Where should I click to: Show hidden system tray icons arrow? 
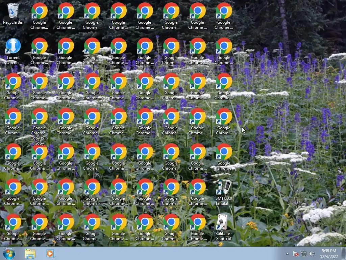[x=287, y=254]
